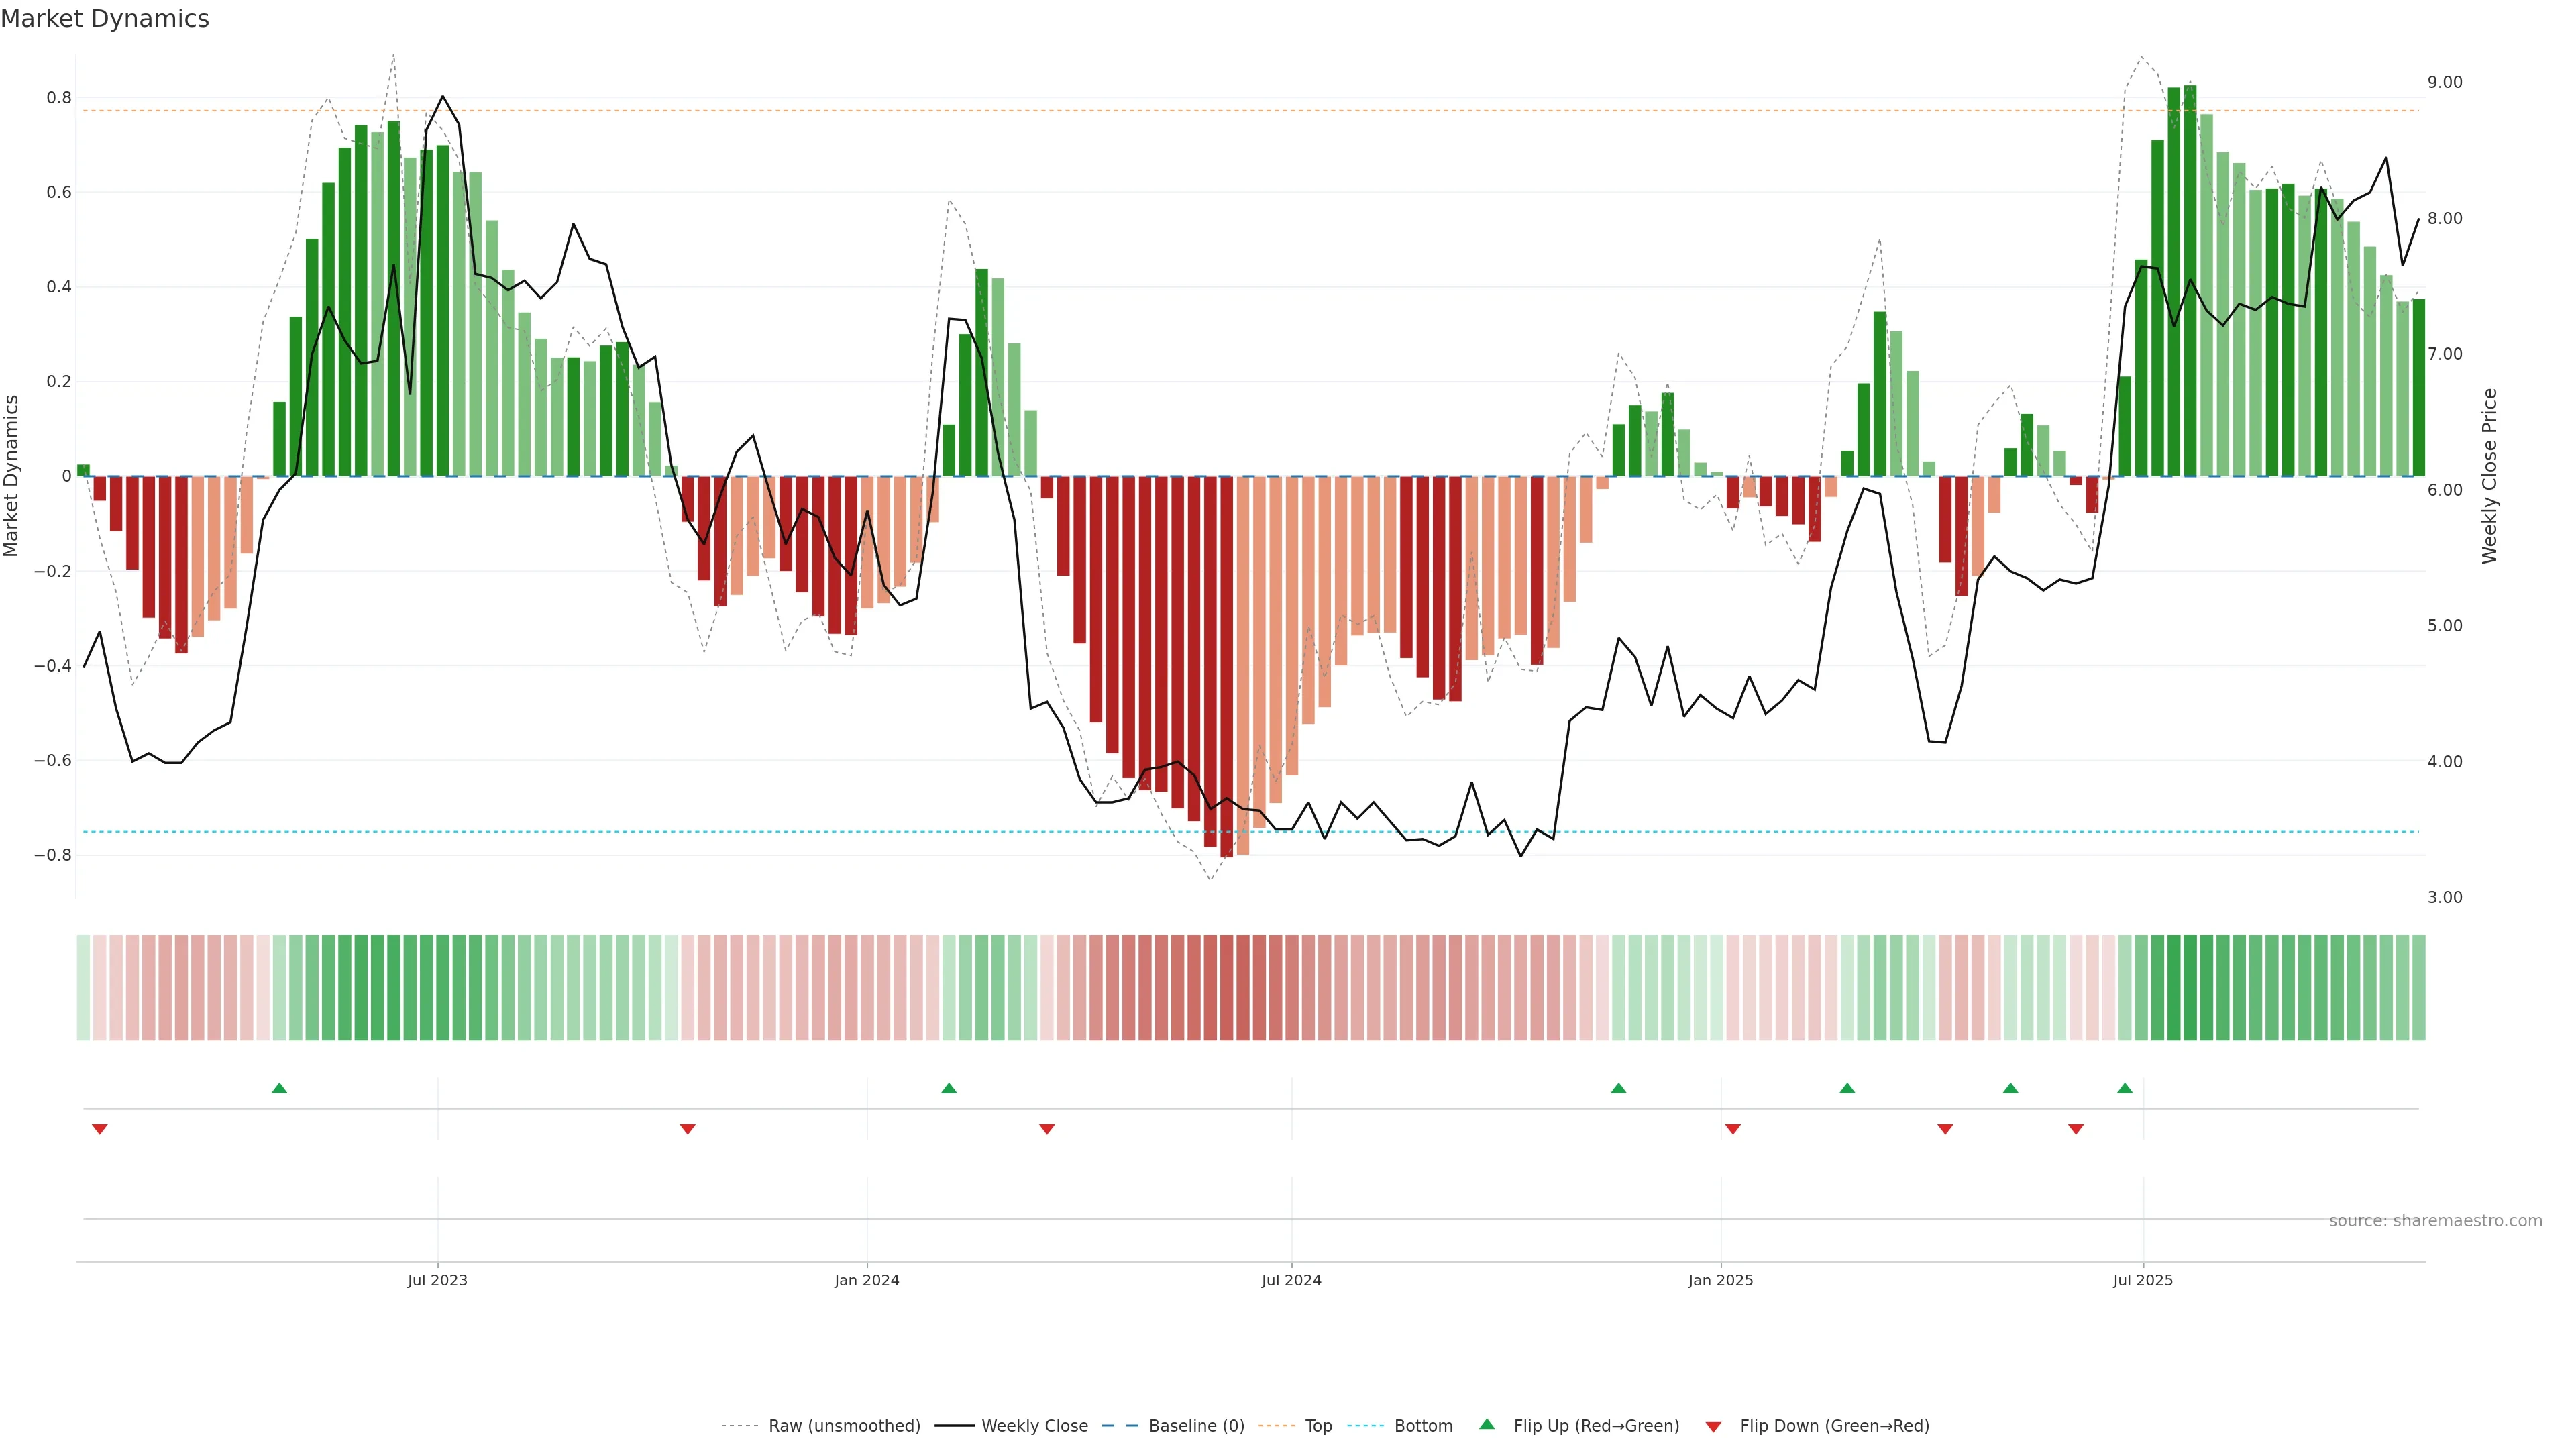
Task: Click the Jul 2024 x-axis label
Action: [x=1291, y=1280]
